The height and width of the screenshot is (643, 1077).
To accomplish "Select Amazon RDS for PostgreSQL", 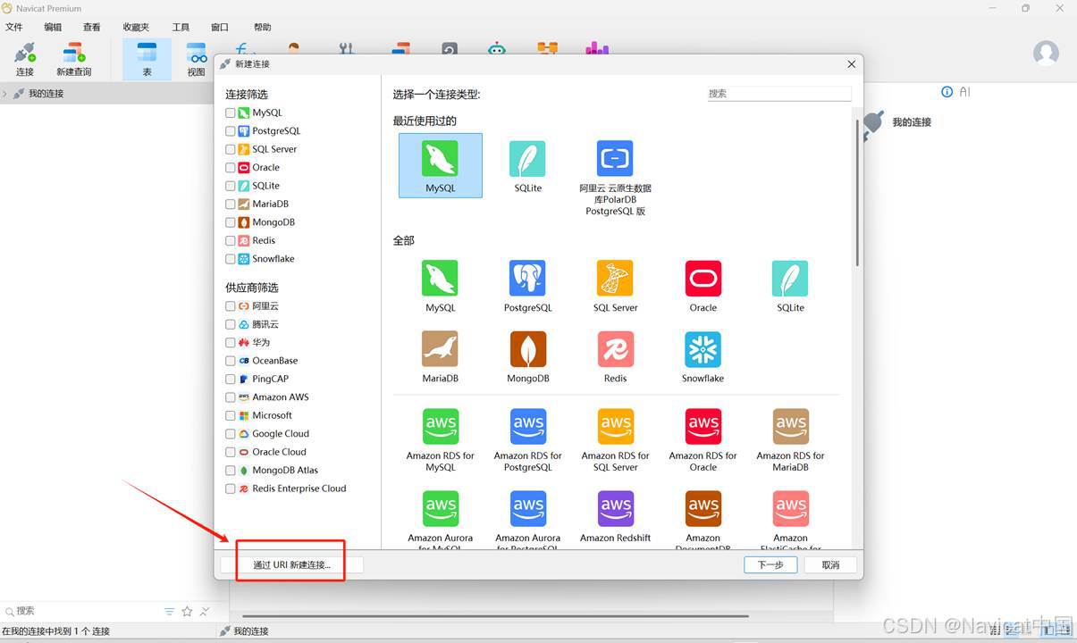I will [x=527, y=440].
